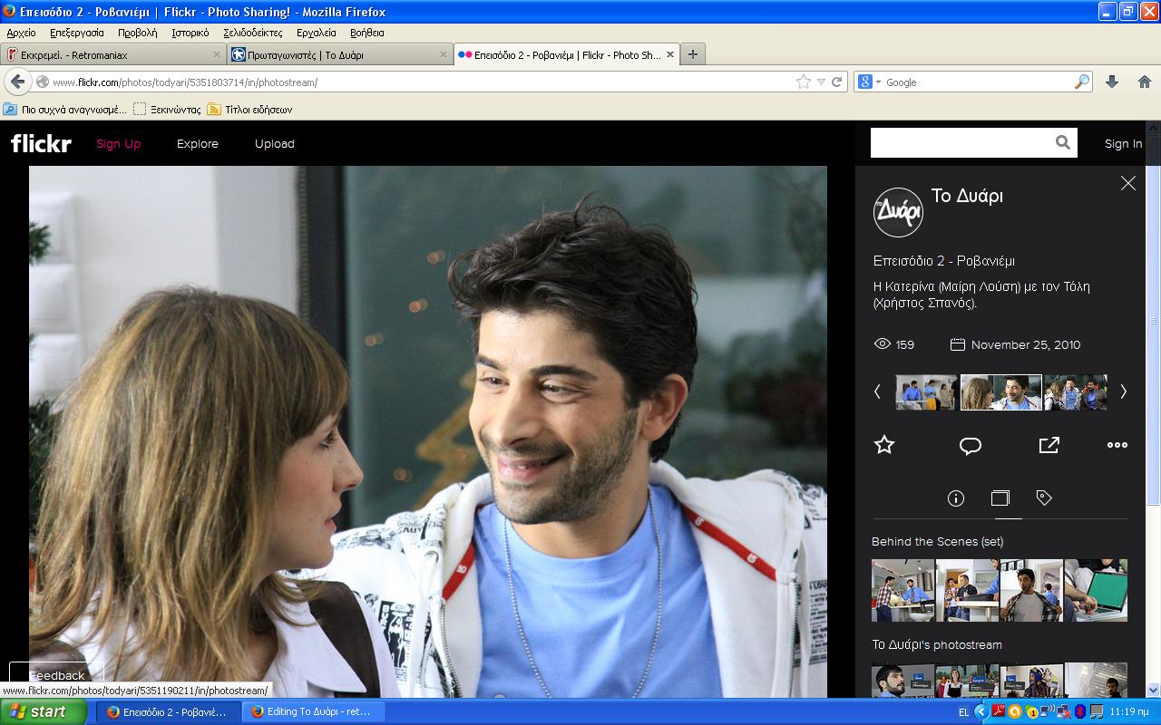This screenshot has height=725, width=1161.
Task: Open the Ιστορικό menu
Action: [190, 33]
